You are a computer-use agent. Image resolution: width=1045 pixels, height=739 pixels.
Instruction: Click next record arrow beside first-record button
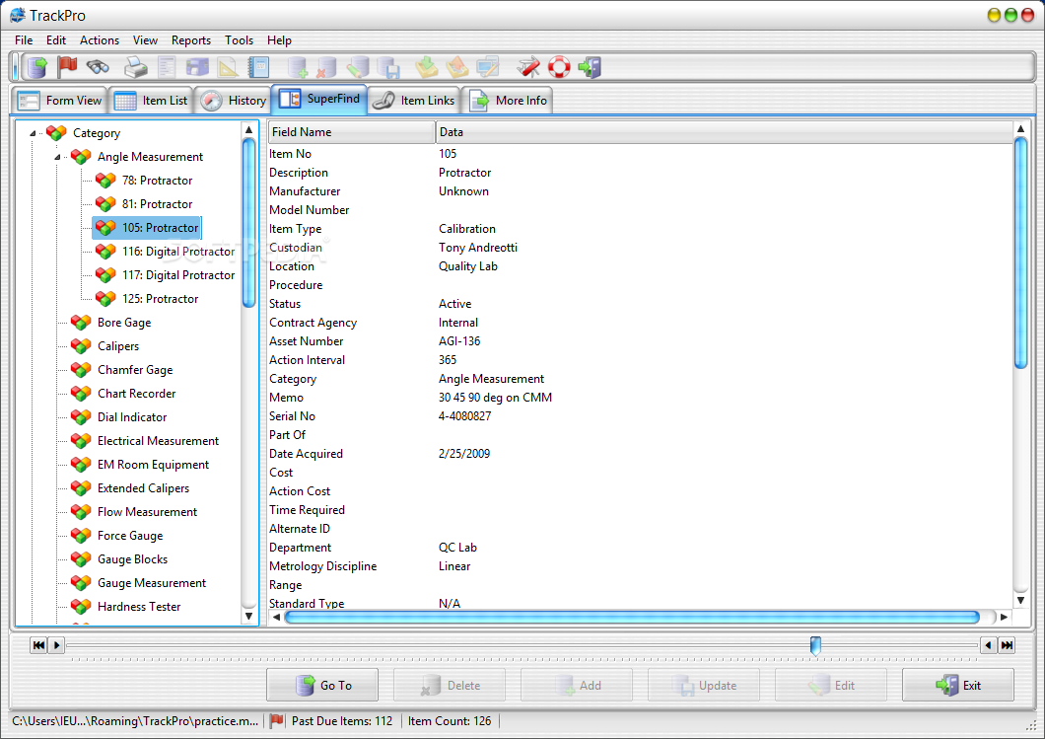coord(56,645)
